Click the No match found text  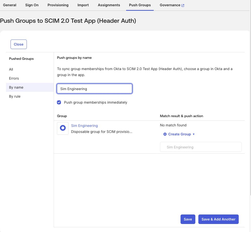(173, 125)
